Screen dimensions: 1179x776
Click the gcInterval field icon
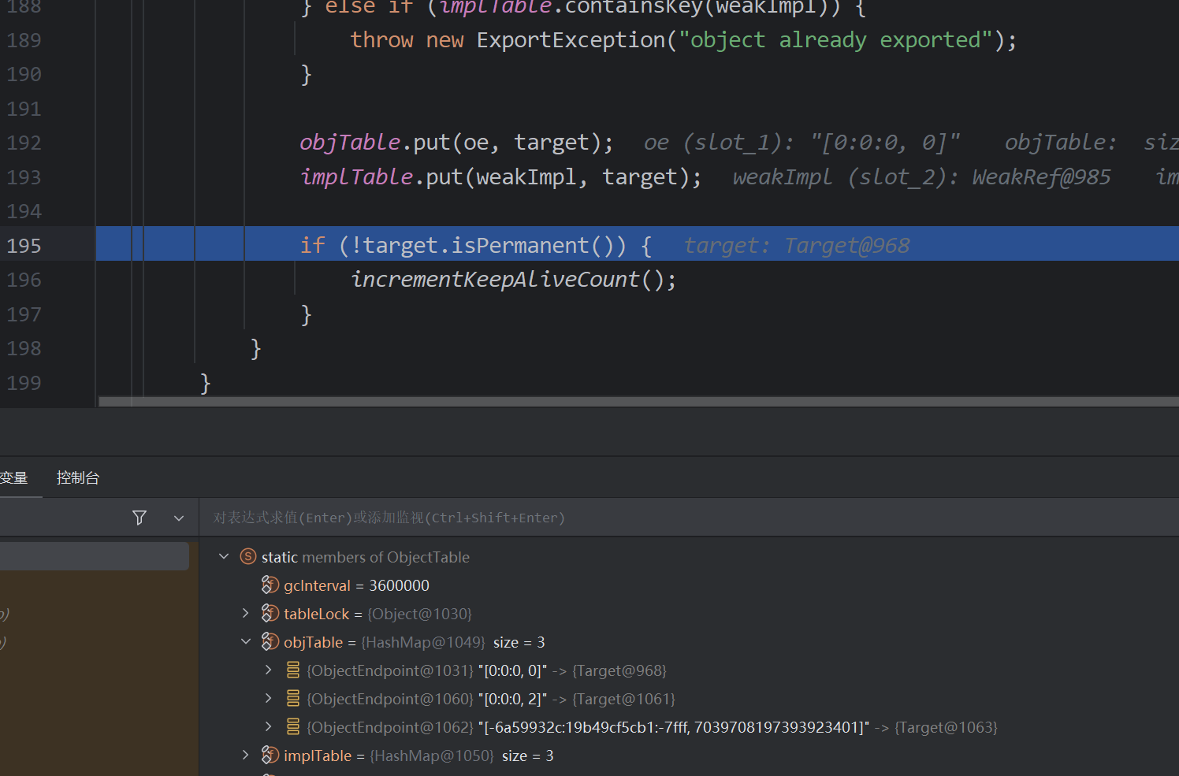[x=270, y=585]
